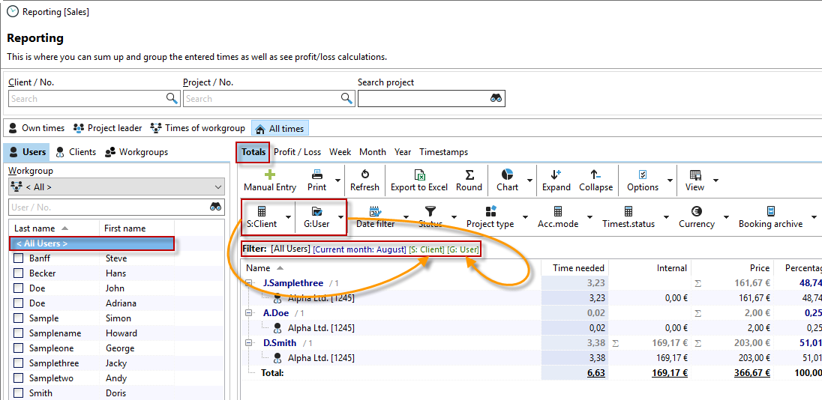This screenshot has width=822, height=400.
Task: Switch to the Profit / Loss tab
Action: click(297, 152)
